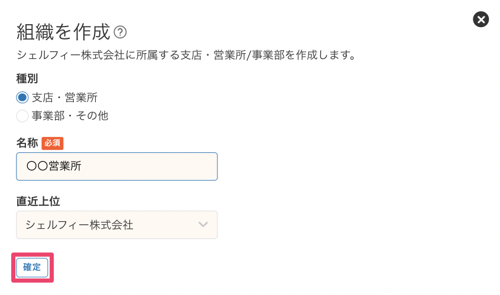Click the 組織を作成 dialog heading
Image resolution: width=500 pixels, height=295 pixels.
(63, 31)
